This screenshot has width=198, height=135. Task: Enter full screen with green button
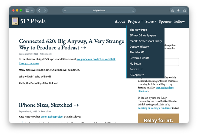pyautogui.click(x=21, y=10)
